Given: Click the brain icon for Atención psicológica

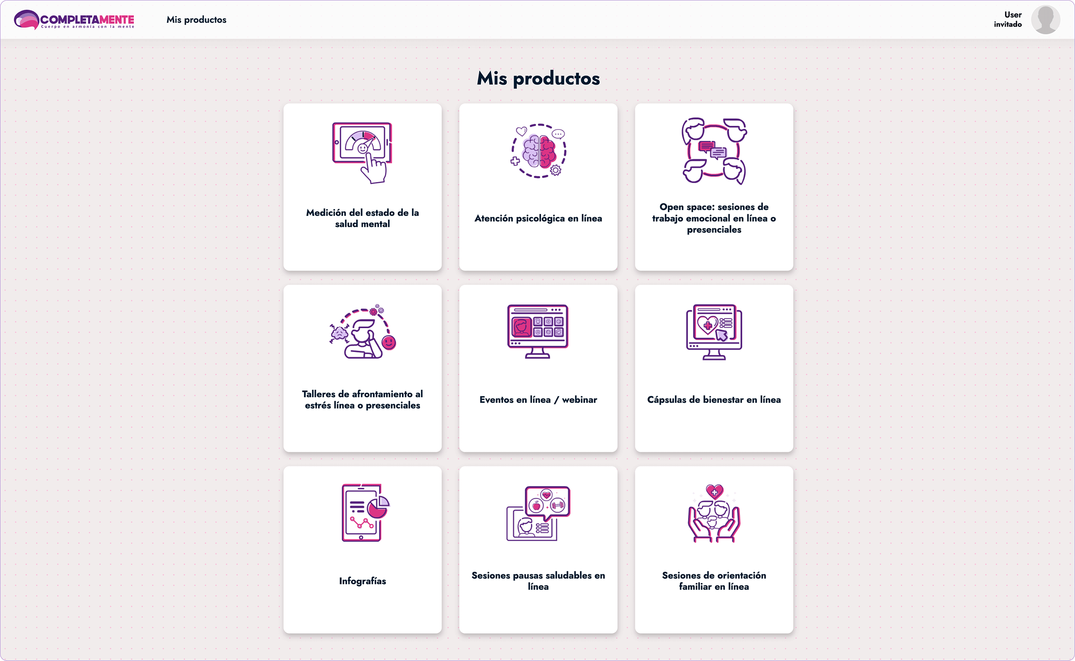Looking at the screenshot, I should click(x=538, y=151).
